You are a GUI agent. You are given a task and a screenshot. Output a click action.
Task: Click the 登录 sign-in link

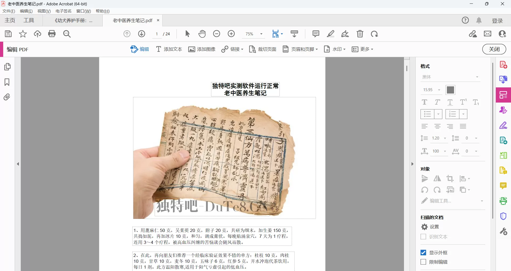(x=497, y=20)
